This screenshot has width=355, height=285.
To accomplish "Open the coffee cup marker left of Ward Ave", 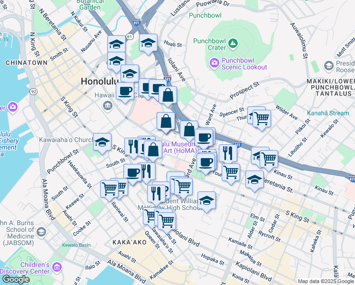I will coord(204,137).
